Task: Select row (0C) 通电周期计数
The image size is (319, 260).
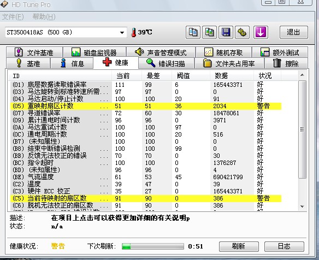Action: (x=146, y=134)
